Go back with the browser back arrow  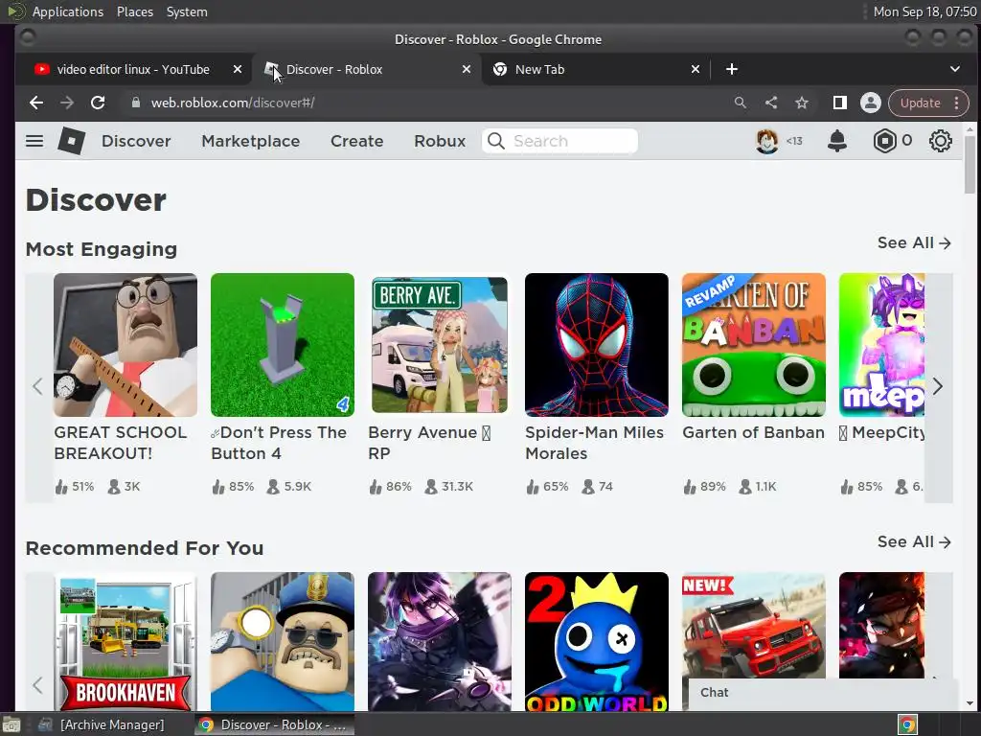pyautogui.click(x=36, y=103)
